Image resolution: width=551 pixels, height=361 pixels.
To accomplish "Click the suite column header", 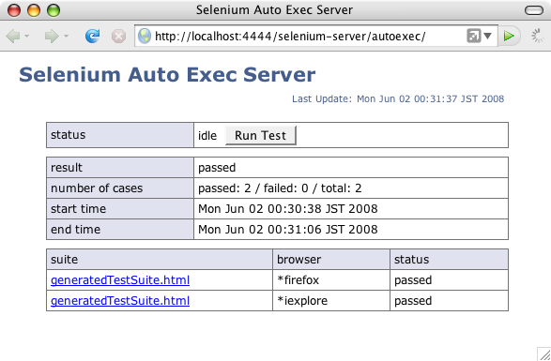I will tap(160, 259).
